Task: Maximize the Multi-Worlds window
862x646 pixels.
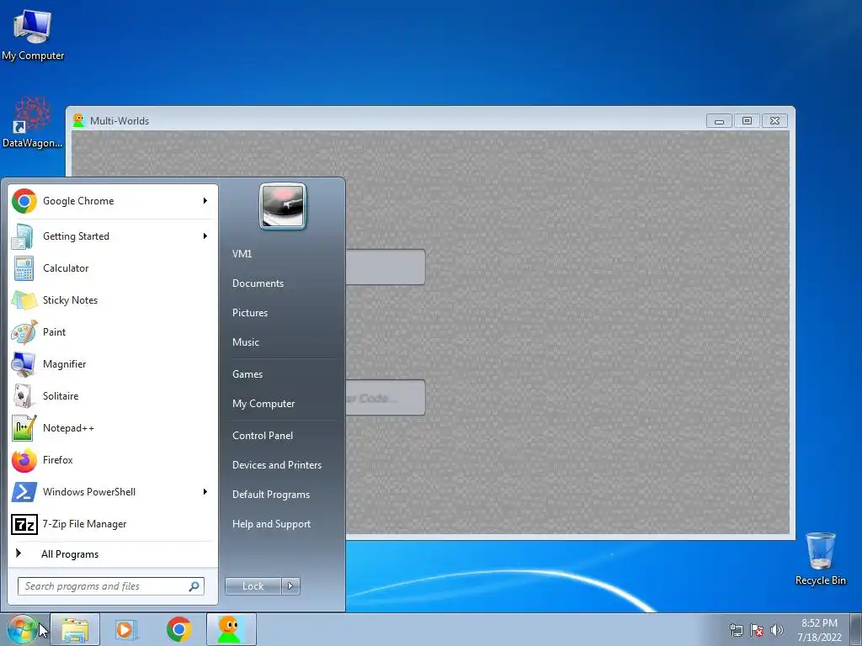Action: coord(747,121)
